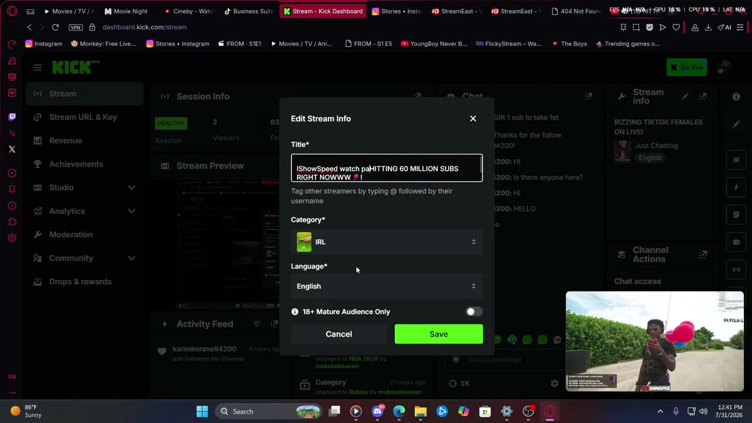This screenshot has height=423, width=752.
Task: Open the Windows Start button
Action: [202, 411]
